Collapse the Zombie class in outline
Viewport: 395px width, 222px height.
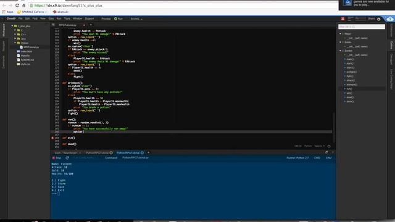(340, 51)
